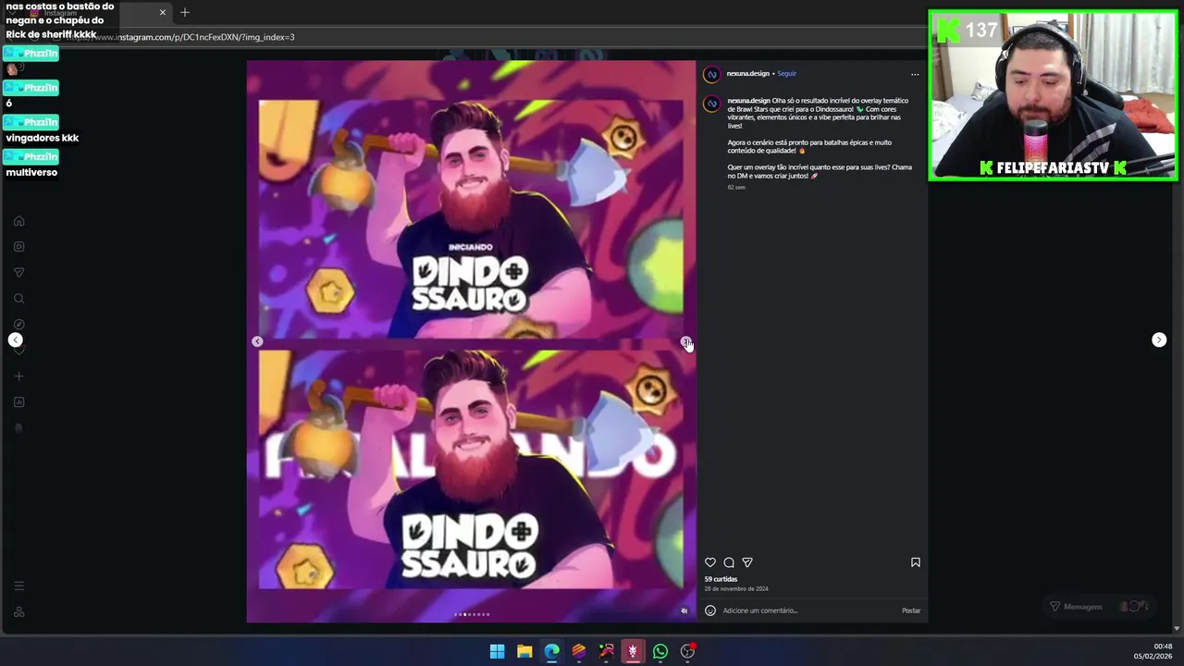Open WhatsApp from taskbar

[x=660, y=651]
